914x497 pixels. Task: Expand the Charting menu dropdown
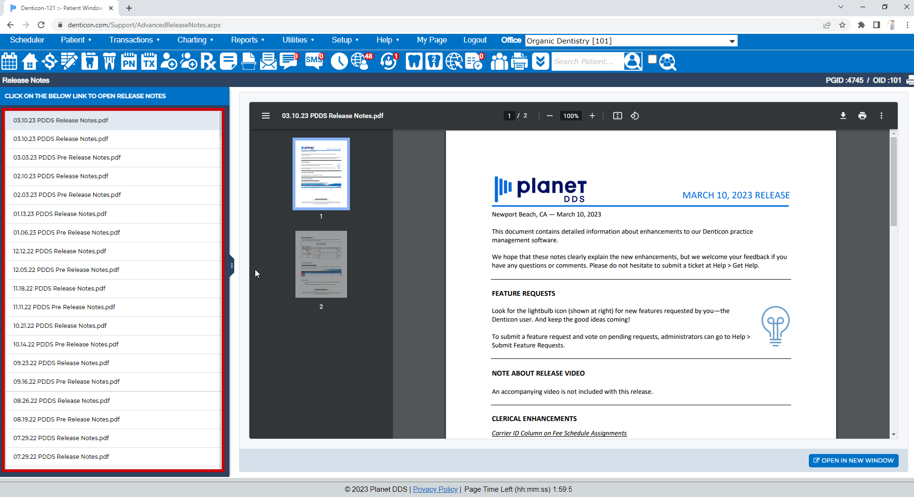click(195, 40)
